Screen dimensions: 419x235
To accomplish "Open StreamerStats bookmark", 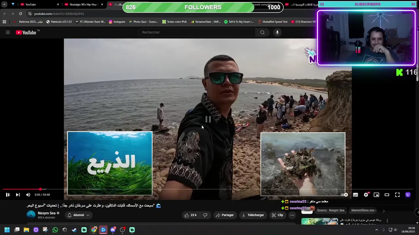I will (x=206, y=22).
